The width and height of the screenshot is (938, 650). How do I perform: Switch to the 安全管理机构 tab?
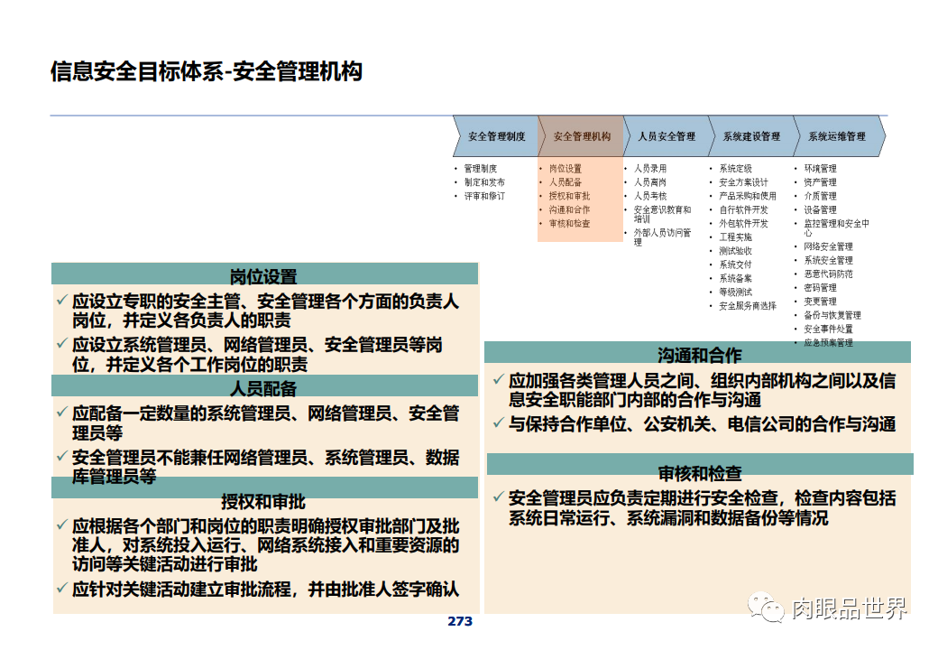pyautogui.click(x=583, y=136)
